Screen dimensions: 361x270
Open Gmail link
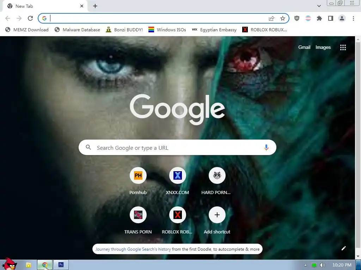click(304, 47)
